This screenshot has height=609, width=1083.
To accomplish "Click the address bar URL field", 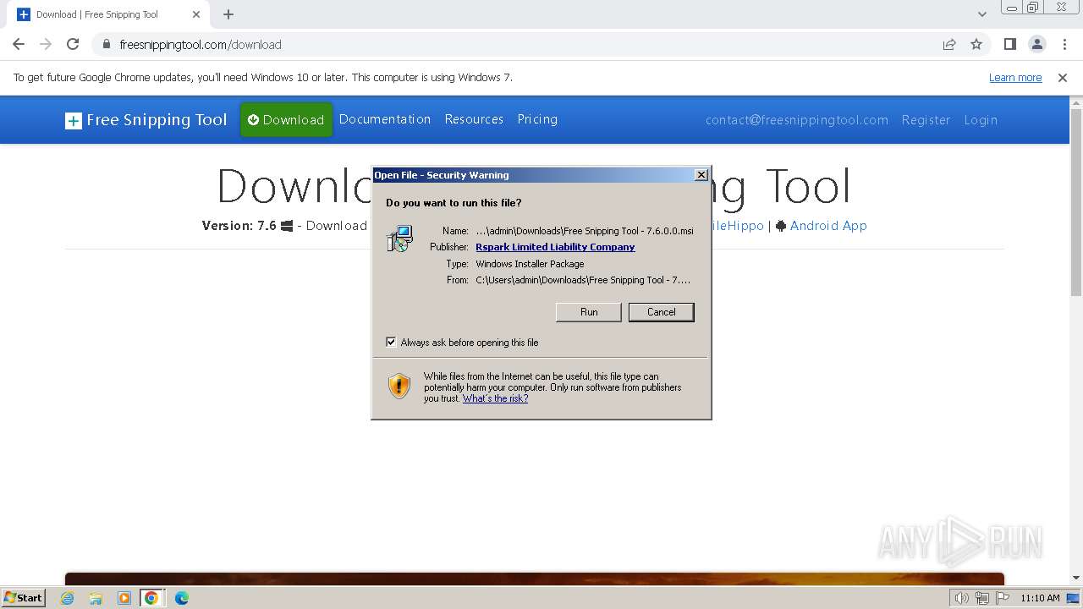I will pyautogui.click(x=525, y=44).
